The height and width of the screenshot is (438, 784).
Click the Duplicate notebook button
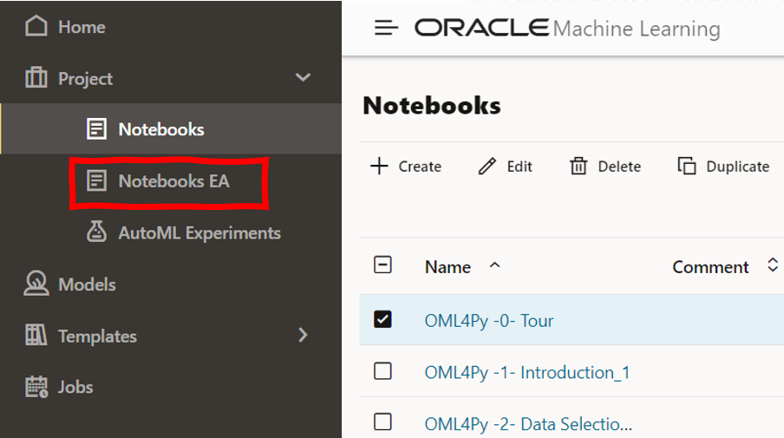(x=723, y=167)
